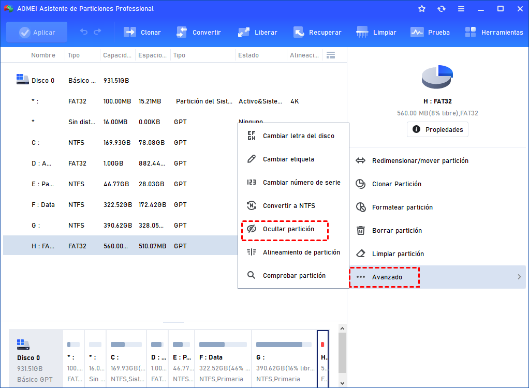Select the C: NTFS partition row
529x388 pixels.
pyautogui.click(x=120, y=143)
